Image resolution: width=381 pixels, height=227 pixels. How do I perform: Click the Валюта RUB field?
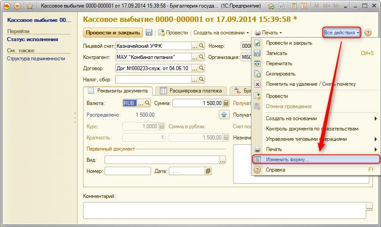[130, 103]
